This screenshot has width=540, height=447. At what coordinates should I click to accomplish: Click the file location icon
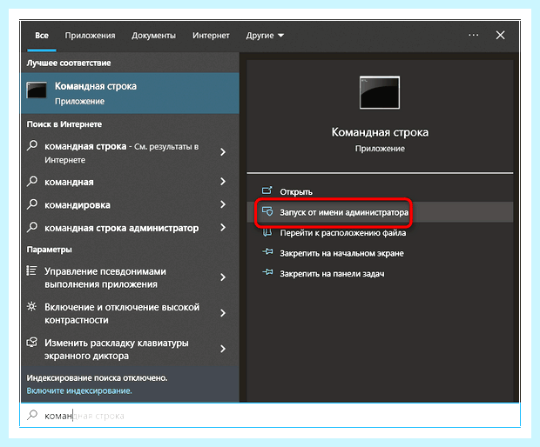(267, 232)
